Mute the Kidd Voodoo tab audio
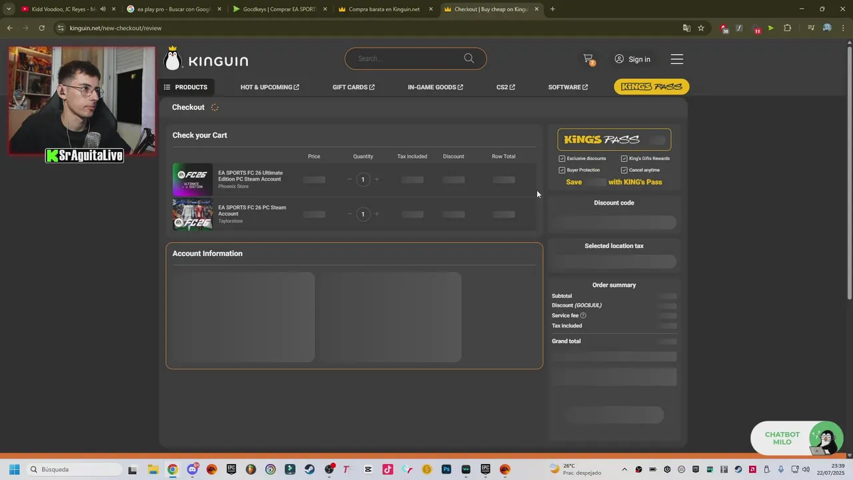 click(103, 9)
